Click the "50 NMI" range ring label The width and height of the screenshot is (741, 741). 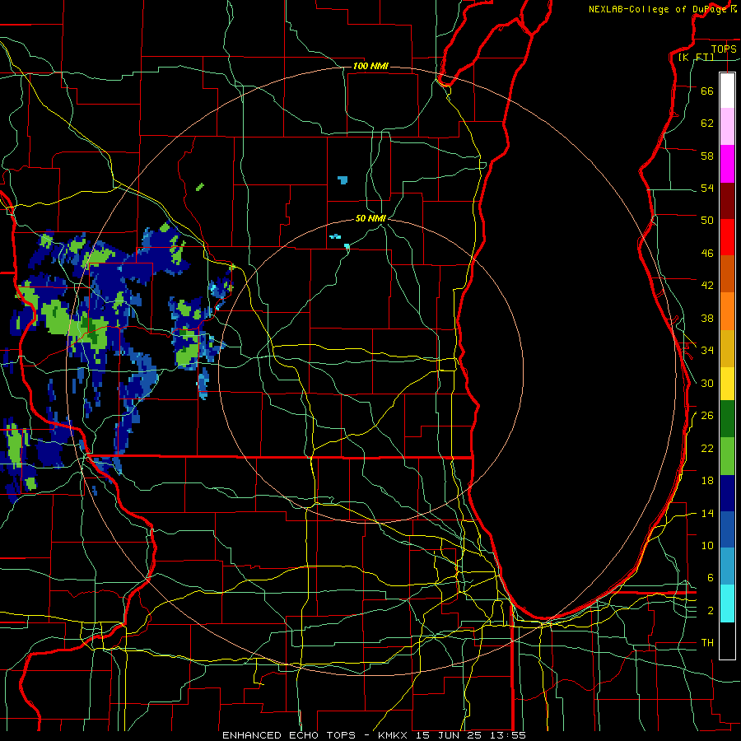tap(371, 218)
